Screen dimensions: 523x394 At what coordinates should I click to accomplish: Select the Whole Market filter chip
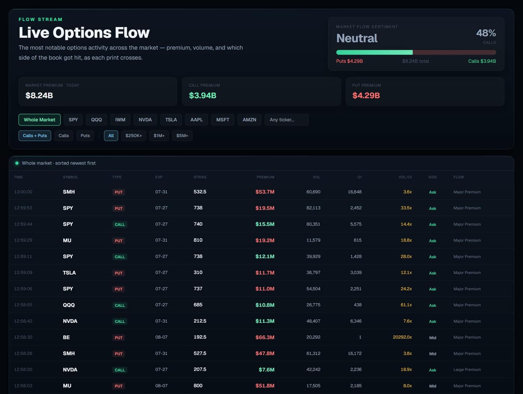[x=39, y=120]
